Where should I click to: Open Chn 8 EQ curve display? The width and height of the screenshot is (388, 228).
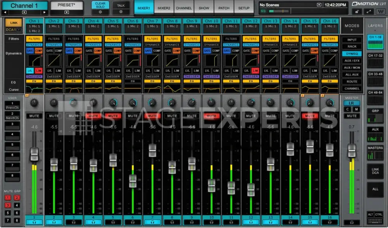(x=172, y=88)
